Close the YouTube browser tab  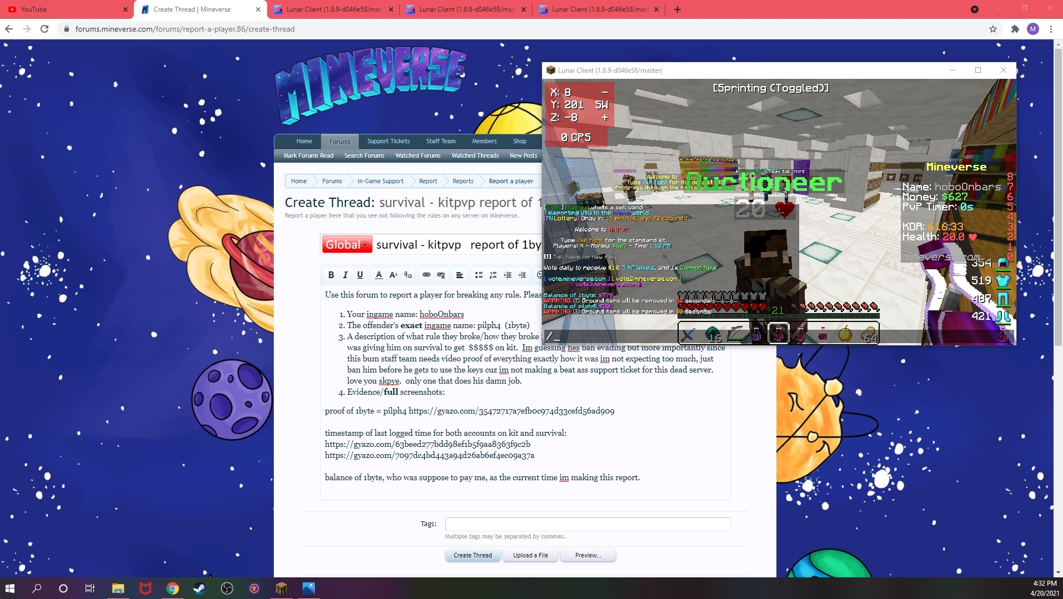[x=125, y=9]
